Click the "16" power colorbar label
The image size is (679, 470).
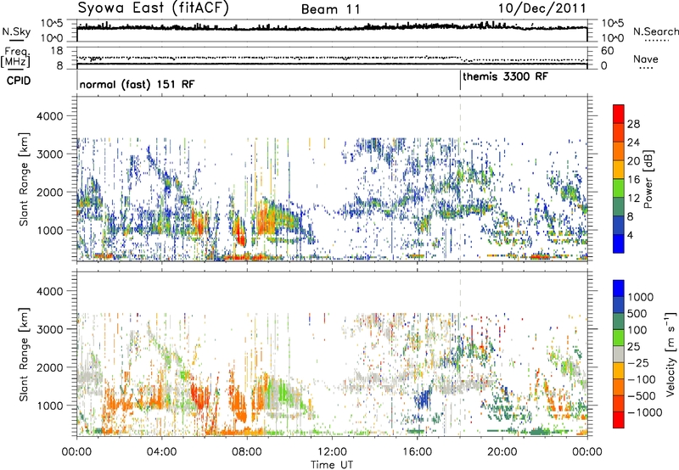[x=633, y=180]
